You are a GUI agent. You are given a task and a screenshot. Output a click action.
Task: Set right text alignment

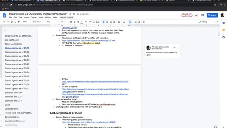111,22
